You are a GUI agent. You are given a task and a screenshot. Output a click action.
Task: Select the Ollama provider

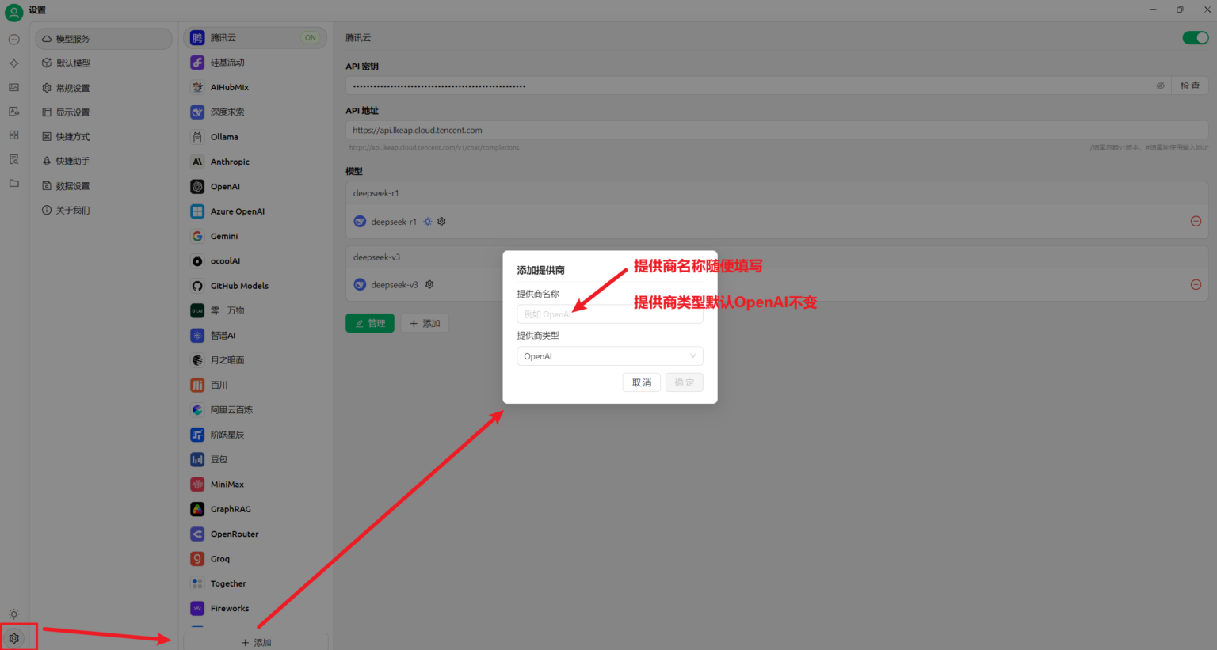[x=255, y=137]
